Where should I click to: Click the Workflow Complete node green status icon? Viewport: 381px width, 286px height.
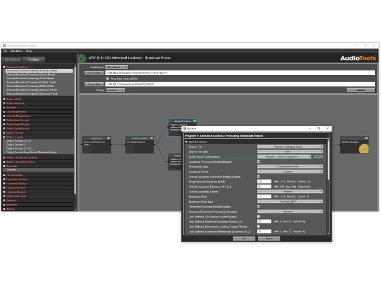[x=367, y=138]
